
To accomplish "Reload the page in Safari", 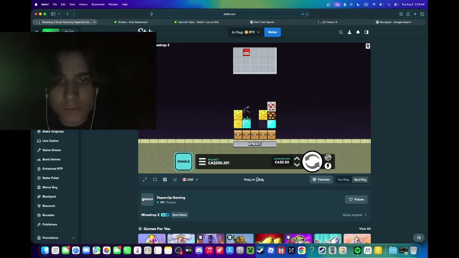I will [x=307, y=14].
